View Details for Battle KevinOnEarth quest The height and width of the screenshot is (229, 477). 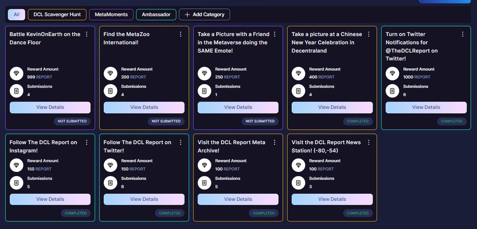[50, 108]
